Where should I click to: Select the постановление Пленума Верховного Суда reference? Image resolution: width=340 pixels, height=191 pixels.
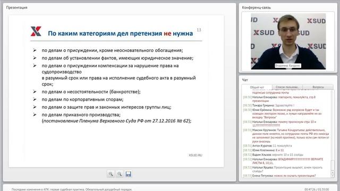[x=116, y=121]
